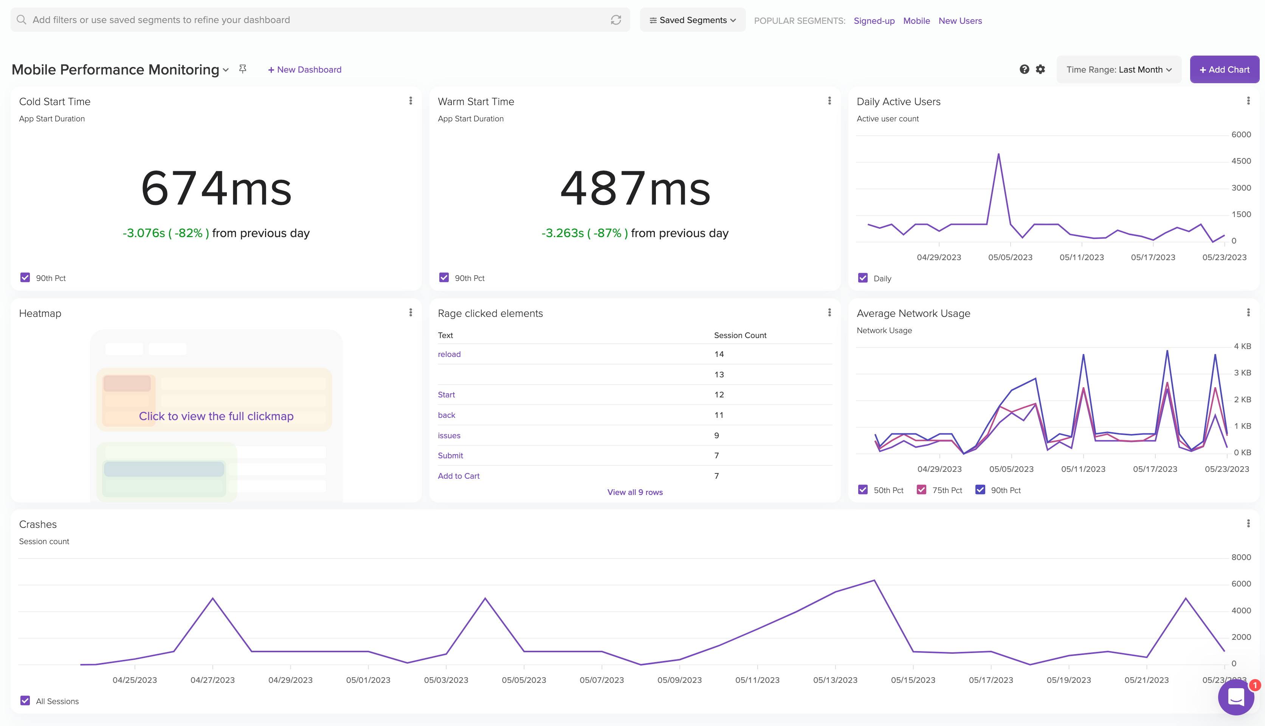
Task: Open the Time Range Last Month dropdown
Action: (1118, 69)
